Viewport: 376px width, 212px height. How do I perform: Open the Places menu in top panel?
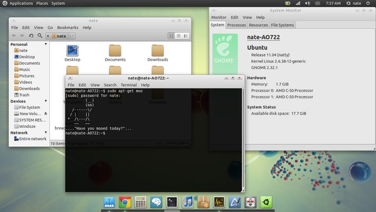pos(42,3)
